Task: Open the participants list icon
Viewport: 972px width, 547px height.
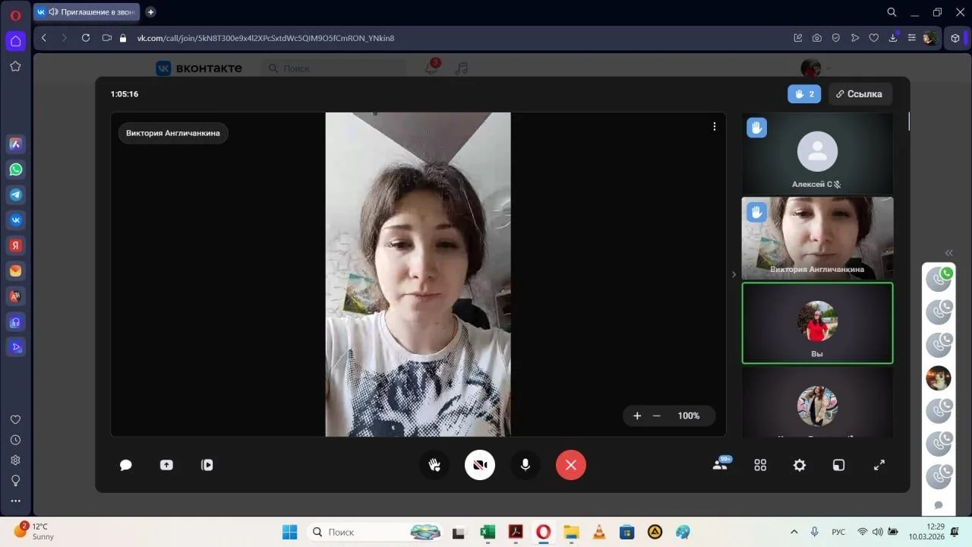Action: (x=721, y=464)
